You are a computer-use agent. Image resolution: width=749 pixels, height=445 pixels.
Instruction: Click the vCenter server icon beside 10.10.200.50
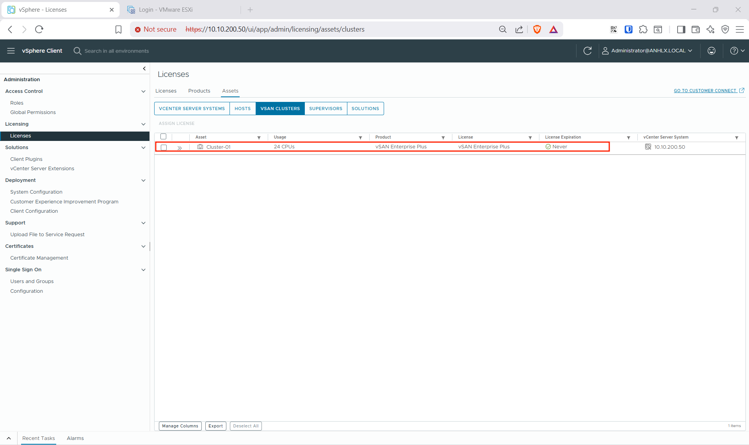(648, 147)
